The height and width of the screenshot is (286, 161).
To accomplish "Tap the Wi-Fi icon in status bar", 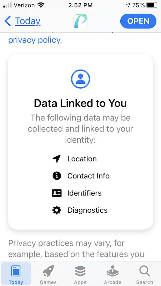I will (41, 5).
